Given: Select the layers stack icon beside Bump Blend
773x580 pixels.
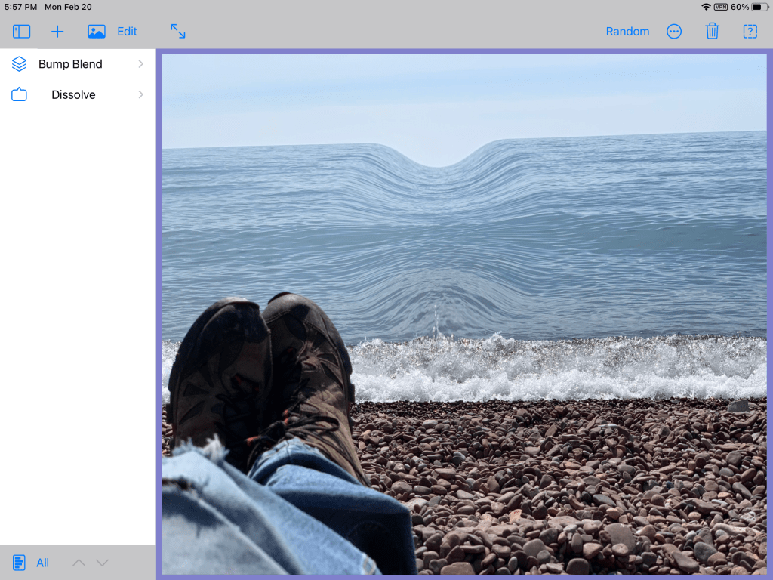Looking at the screenshot, I should [x=19, y=64].
